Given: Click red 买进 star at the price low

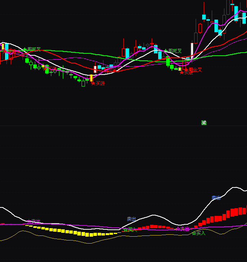Looking at the screenshot, I should (x=93, y=83).
